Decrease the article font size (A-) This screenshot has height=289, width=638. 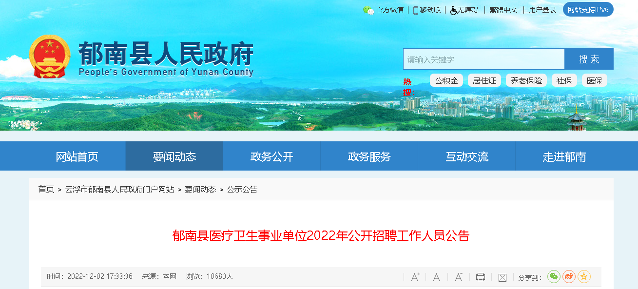click(458, 277)
